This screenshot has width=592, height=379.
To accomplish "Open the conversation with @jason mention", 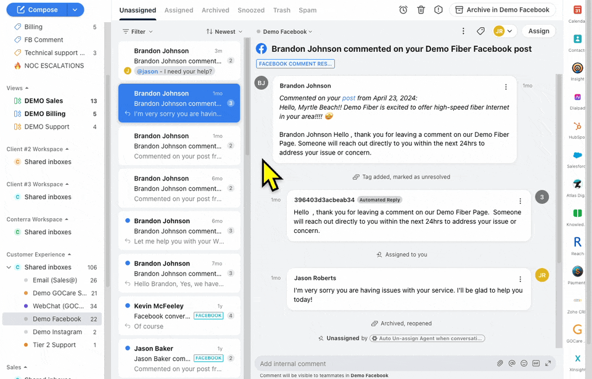I will point(179,61).
